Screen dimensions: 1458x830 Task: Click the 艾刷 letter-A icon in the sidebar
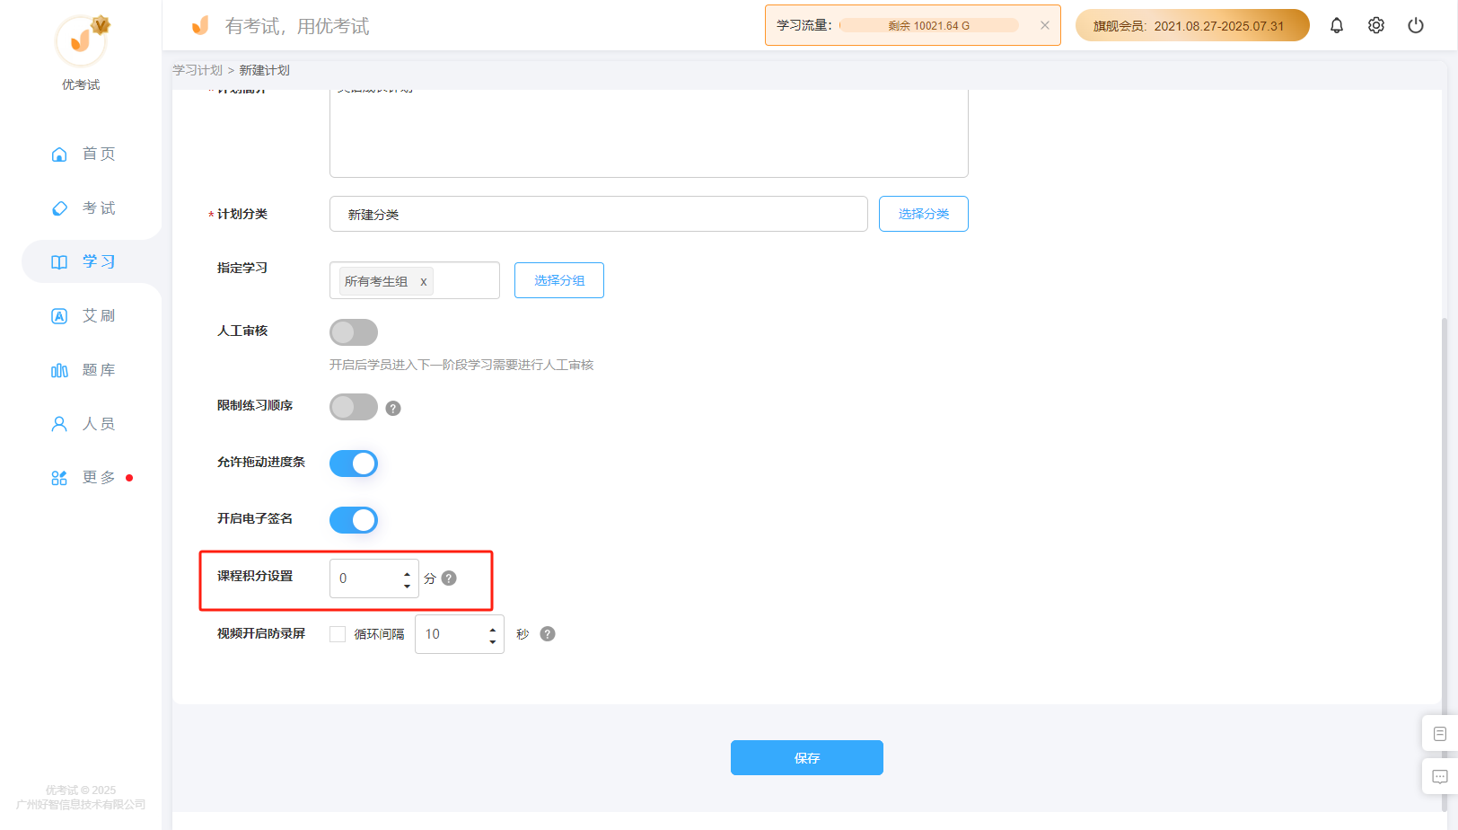click(x=59, y=316)
